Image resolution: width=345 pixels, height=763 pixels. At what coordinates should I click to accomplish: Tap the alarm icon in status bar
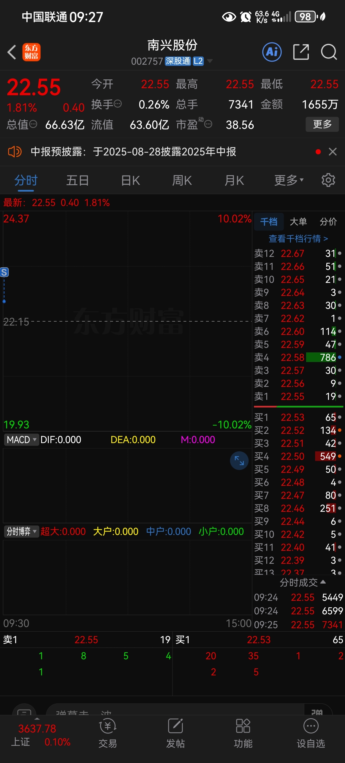coord(246,17)
